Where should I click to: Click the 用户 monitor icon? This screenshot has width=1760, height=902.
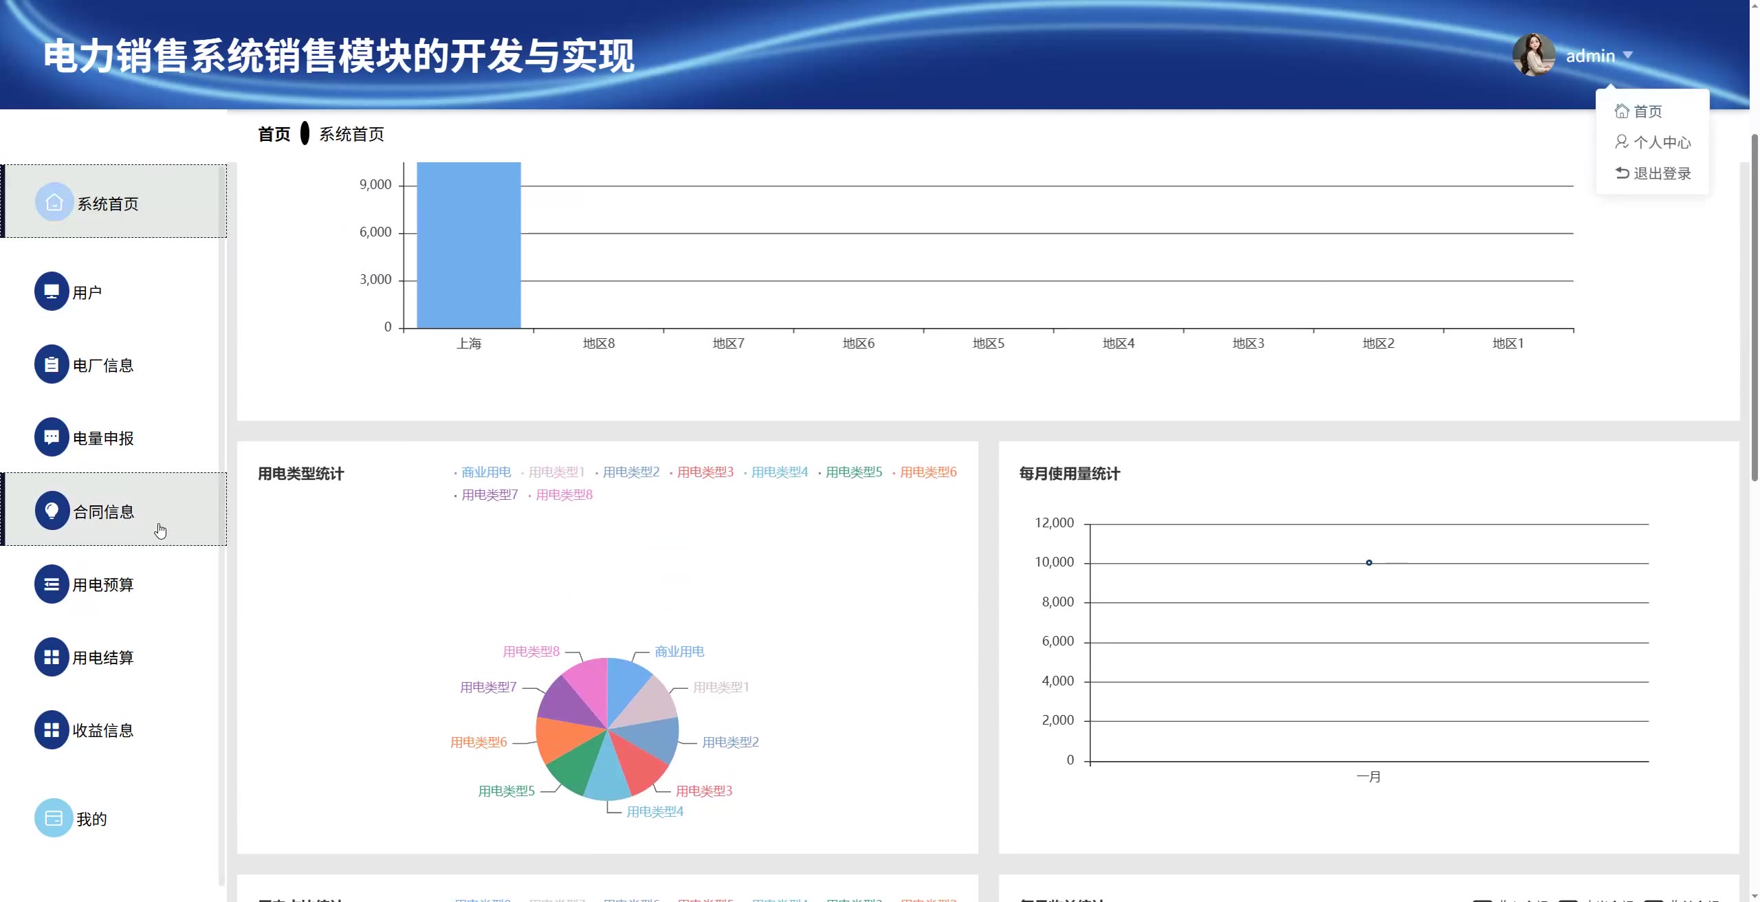coord(52,291)
